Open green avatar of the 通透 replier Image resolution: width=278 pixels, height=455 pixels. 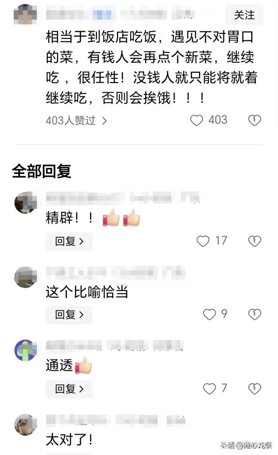click(25, 350)
